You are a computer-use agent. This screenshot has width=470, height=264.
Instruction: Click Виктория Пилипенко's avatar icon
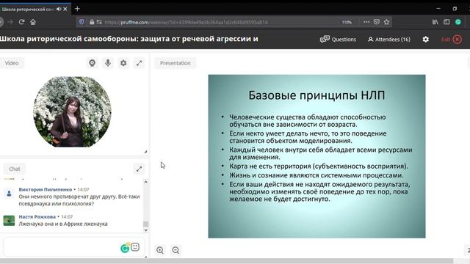click(9, 194)
